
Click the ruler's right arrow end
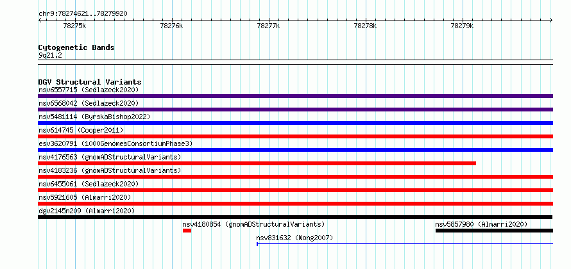coord(551,20)
